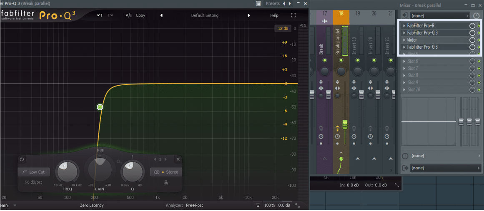Image resolution: width=484 pixels, height=211 pixels.
Task: Toggle output options panel icon in bottom bar
Action: (x=258, y=206)
